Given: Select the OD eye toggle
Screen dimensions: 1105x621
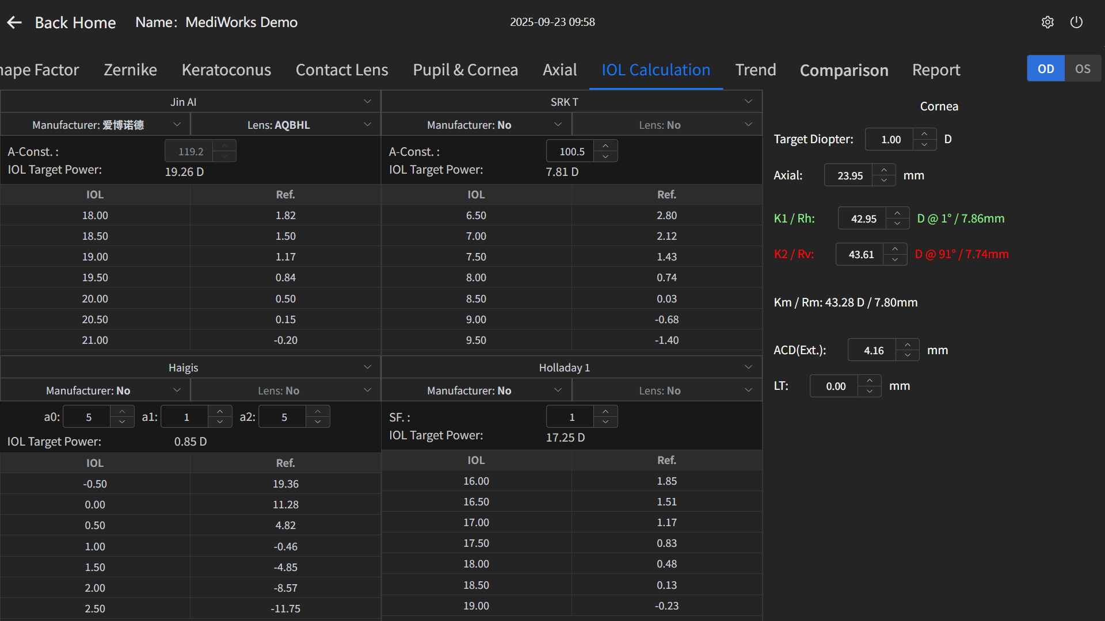Looking at the screenshot, I should 1046,69.
